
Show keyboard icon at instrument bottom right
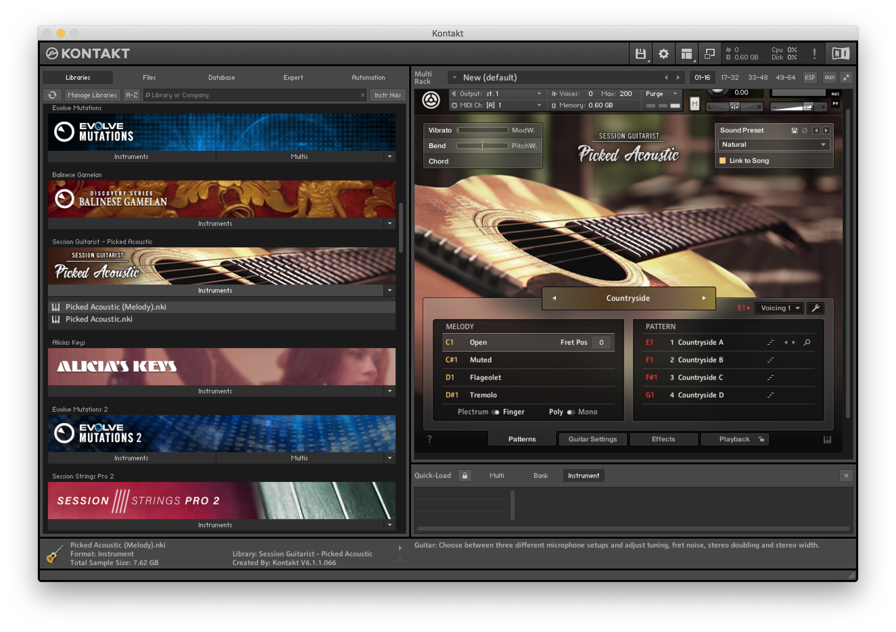[827, 440]
